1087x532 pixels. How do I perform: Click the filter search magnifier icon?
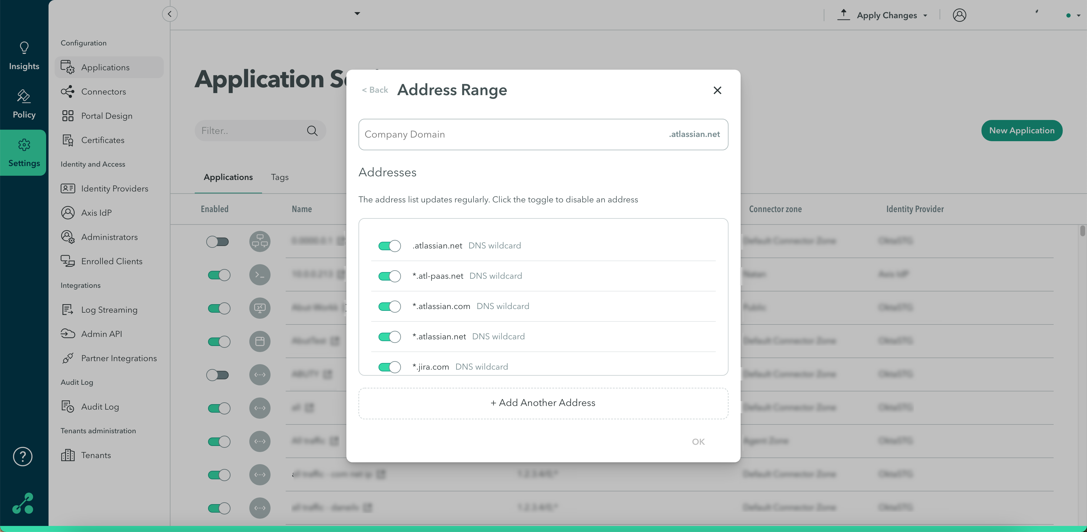(312, 131)
